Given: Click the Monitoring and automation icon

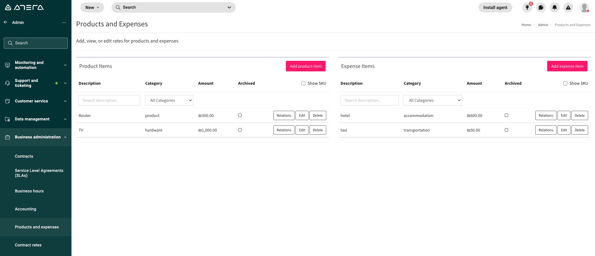Looking at the screenshot, I should tap(7, 65).
